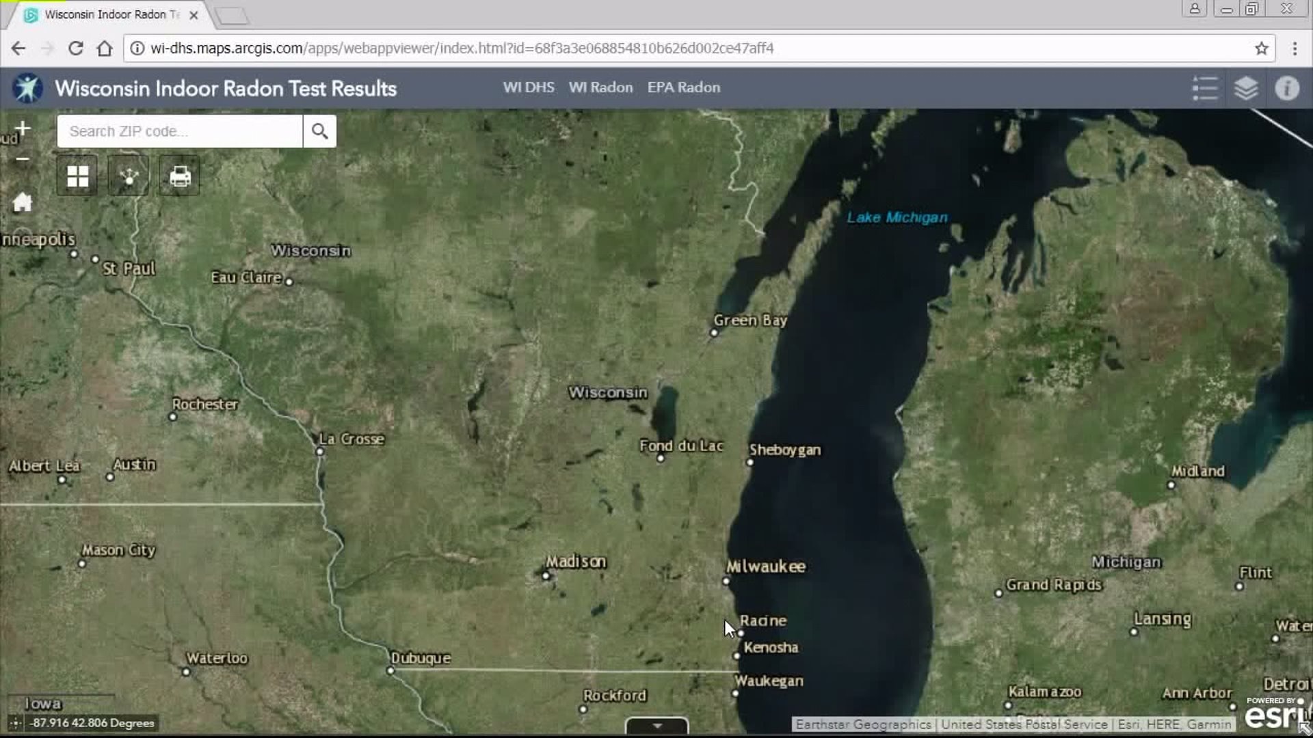
Task: Click the Print widget icon
Action: click(x=180, y=176)
